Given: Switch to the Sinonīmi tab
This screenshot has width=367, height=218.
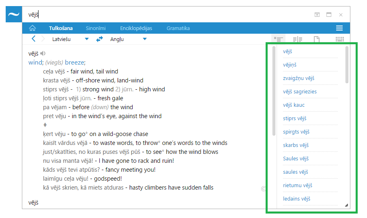Looking at the screenshot, I should pos(96,28).
